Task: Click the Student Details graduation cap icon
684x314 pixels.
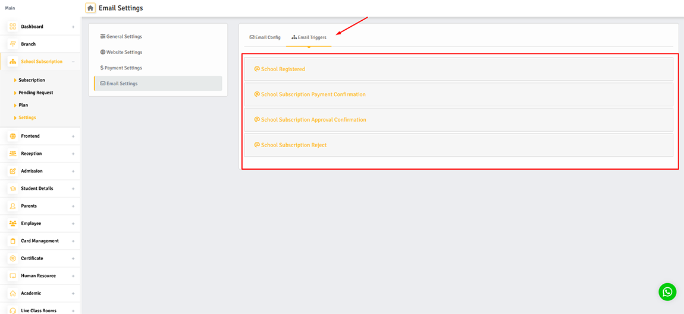Action: click(x=12, y=189)
